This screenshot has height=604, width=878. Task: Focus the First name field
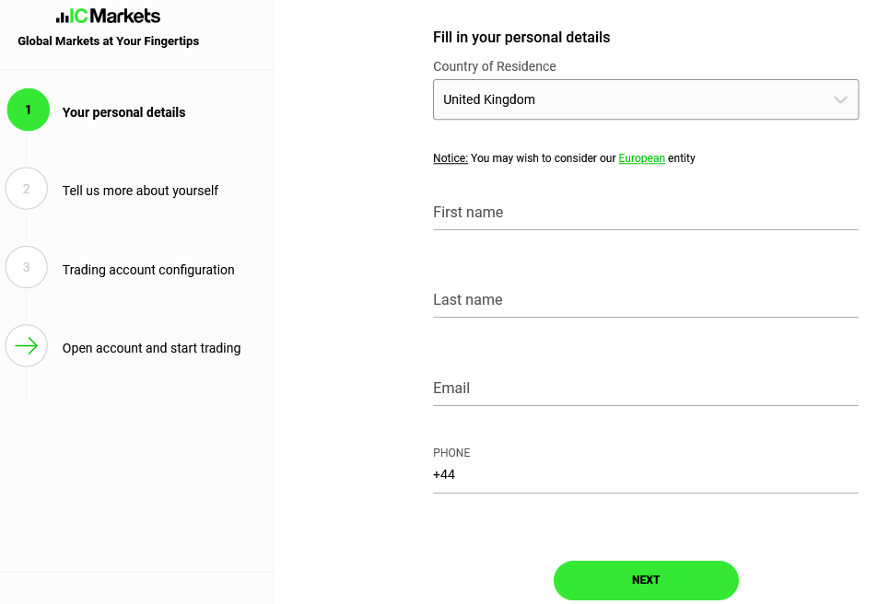tap(646, 213)
